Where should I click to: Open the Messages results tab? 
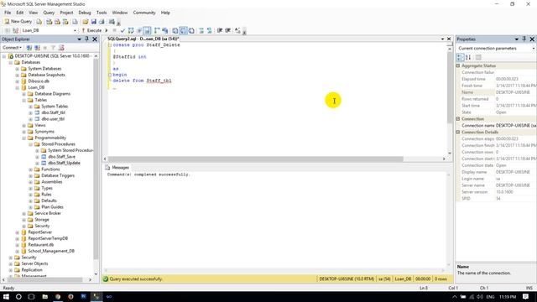click(x=117, y=168)
